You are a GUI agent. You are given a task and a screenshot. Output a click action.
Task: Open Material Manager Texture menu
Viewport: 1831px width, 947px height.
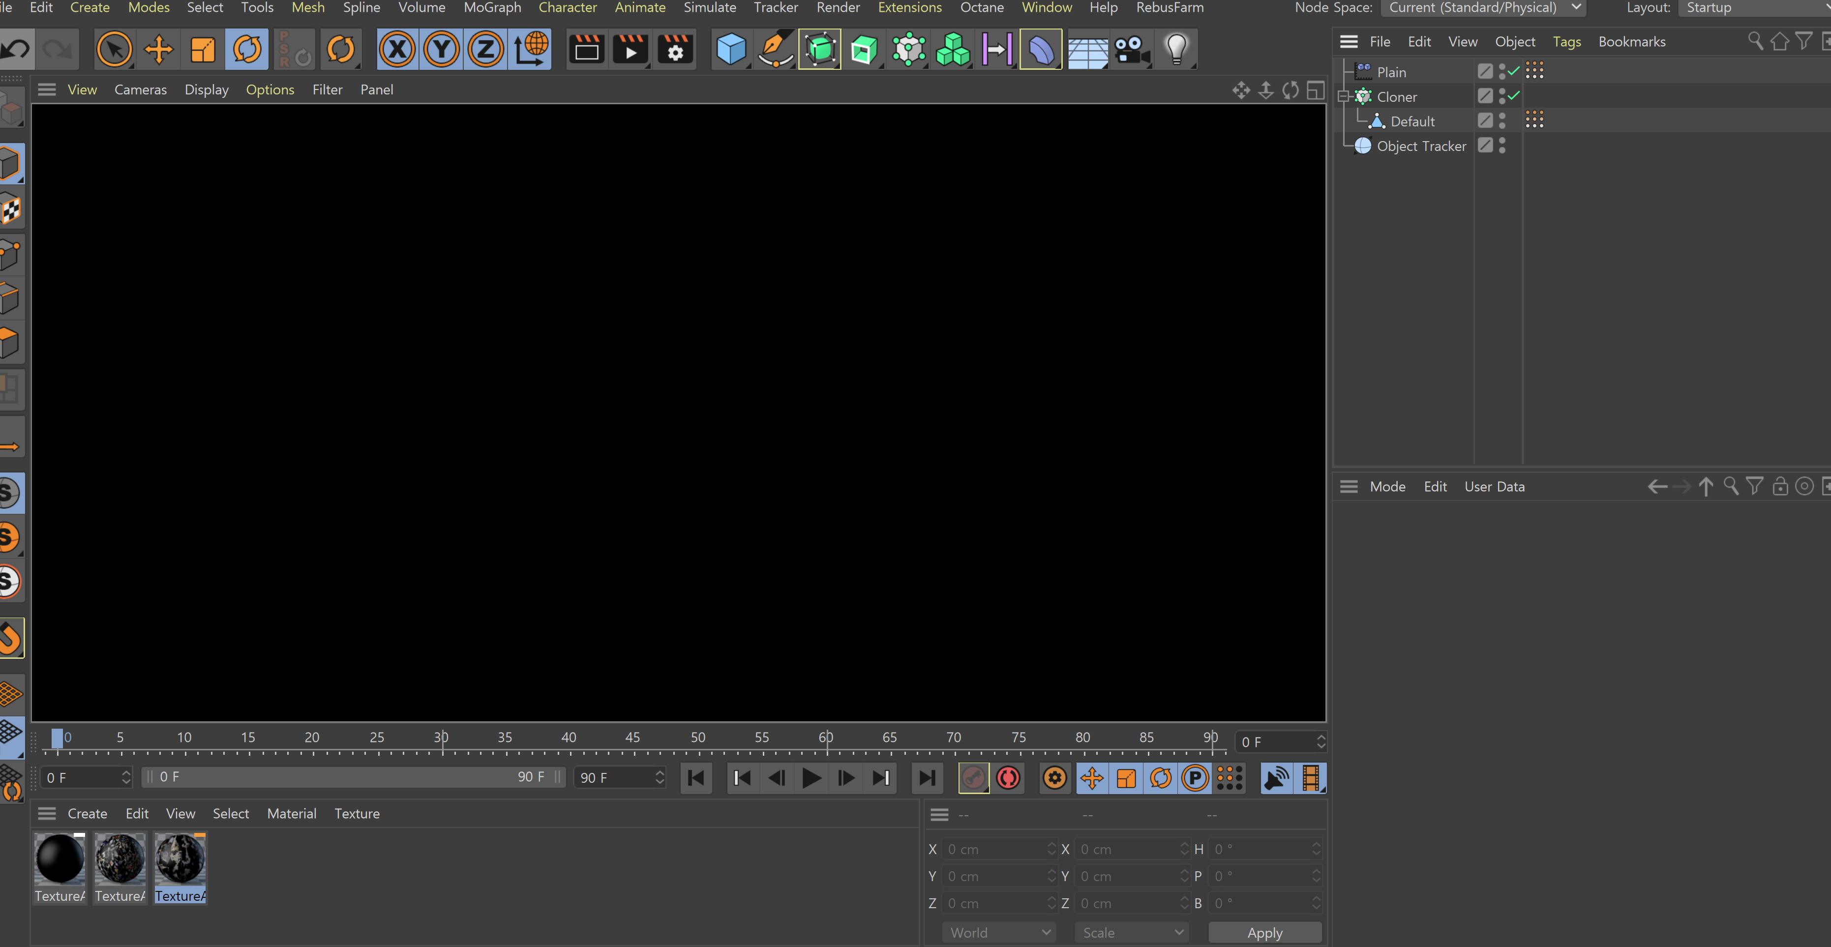tap(357, 813)
